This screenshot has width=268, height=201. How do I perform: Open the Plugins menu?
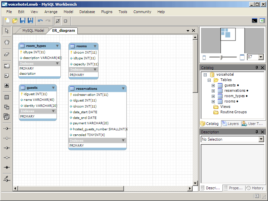[107, 12]
